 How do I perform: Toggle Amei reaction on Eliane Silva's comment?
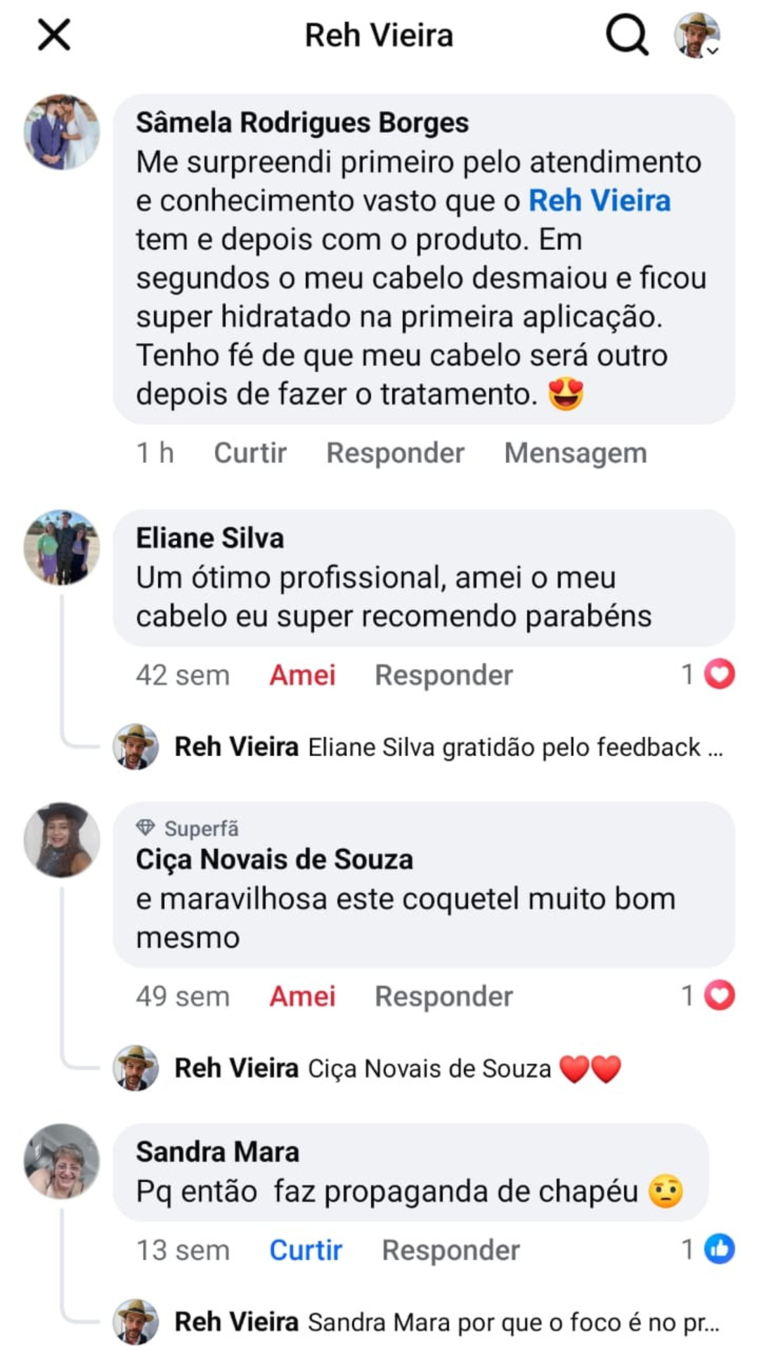pos(302,675)
